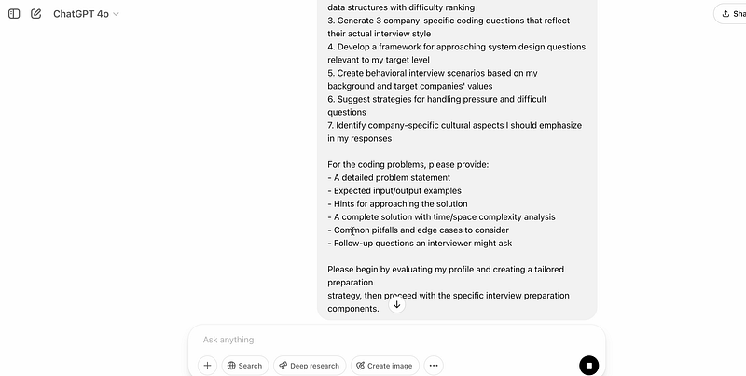Click the 'For the coding problems' line
Screen dimensions: 746x376
coord(408,164)
